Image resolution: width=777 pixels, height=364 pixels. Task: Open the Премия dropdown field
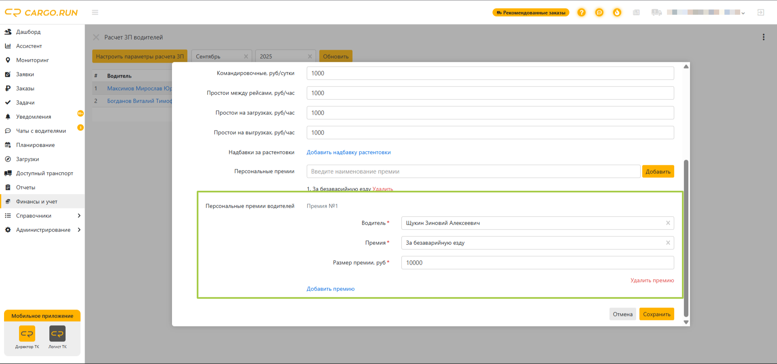click(537, 243)
